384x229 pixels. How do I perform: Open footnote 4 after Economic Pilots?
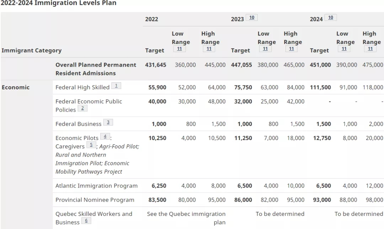coord(105,136)
